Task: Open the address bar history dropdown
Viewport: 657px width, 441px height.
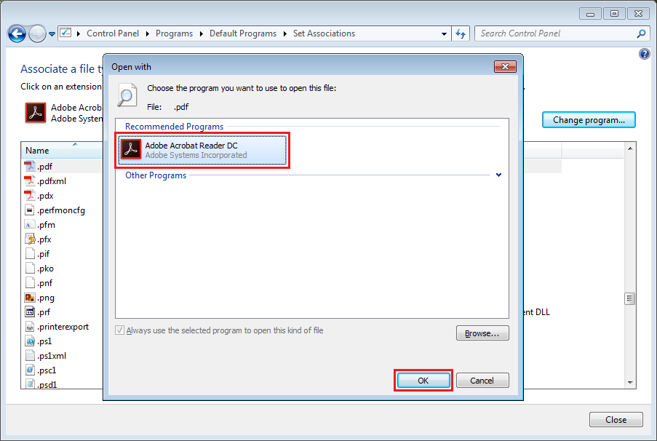Action: [x=444, y=33]
